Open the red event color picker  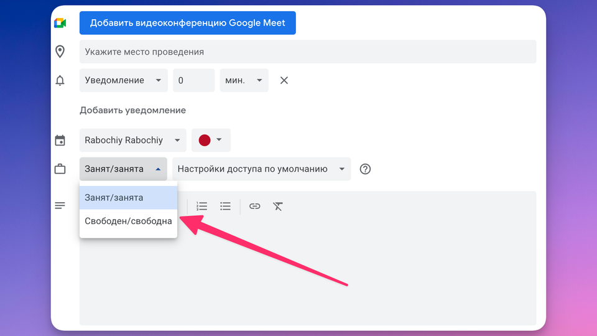(211, 140)
